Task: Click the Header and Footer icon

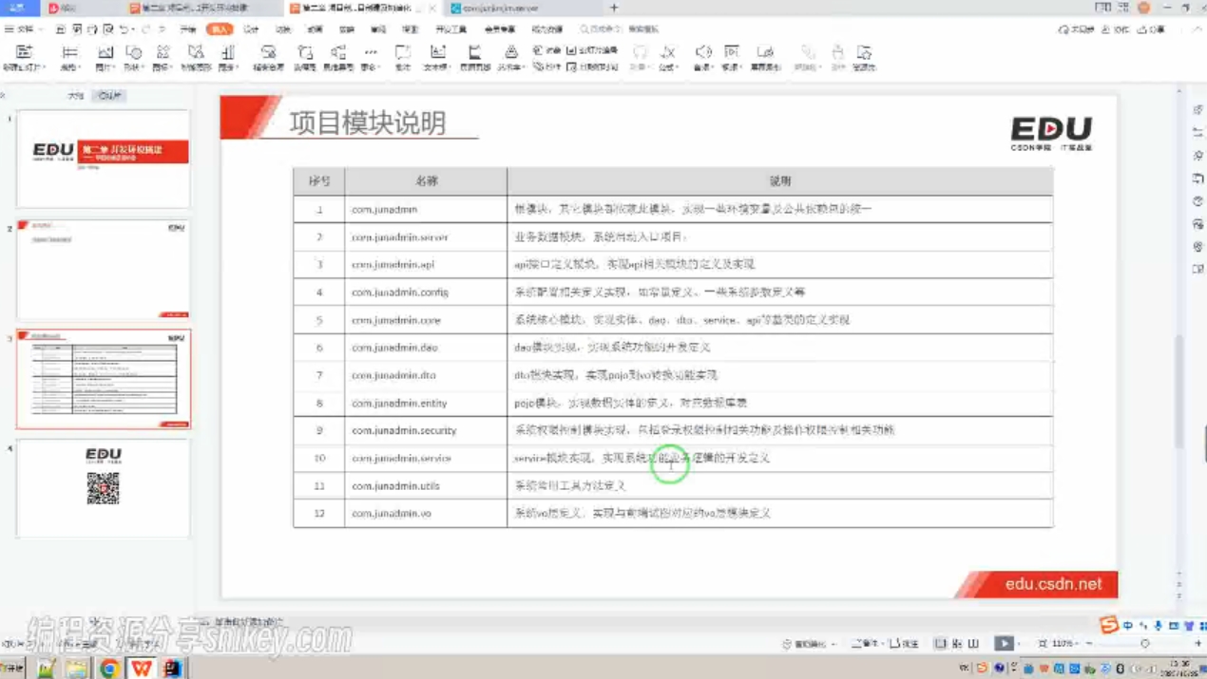Action: (474, 53)
